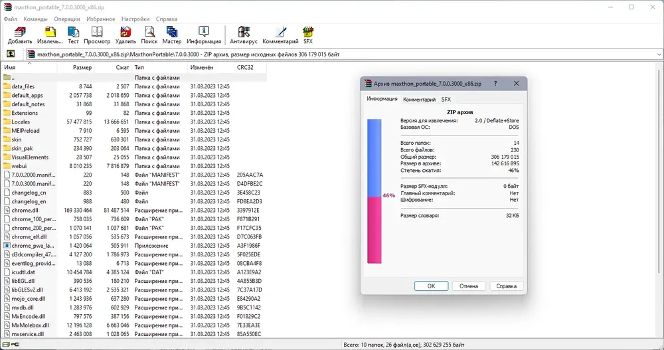Screen dimensions: 664x350
Task: Select the MEIPreload folder row
Action: (x=135, y=131)
